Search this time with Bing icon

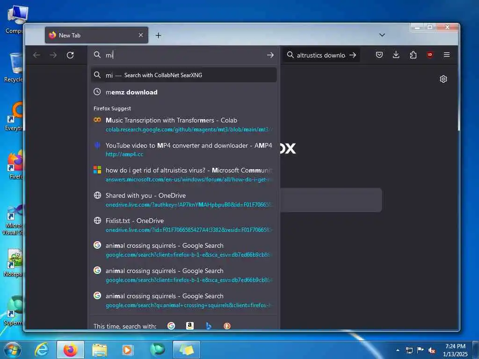(x=209, y=326)
